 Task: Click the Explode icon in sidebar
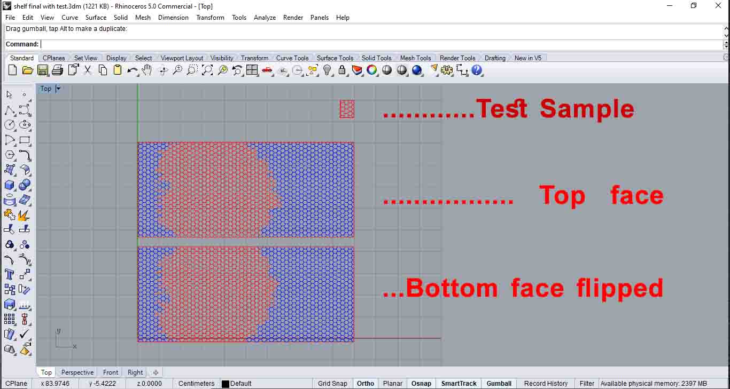click(25, 215)
